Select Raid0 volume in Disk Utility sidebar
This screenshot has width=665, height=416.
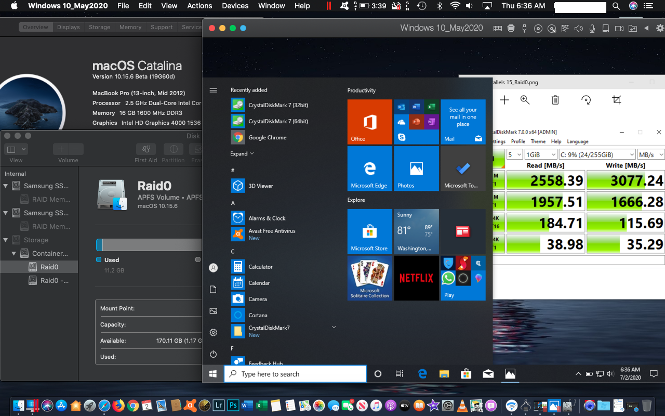point(39,267)
